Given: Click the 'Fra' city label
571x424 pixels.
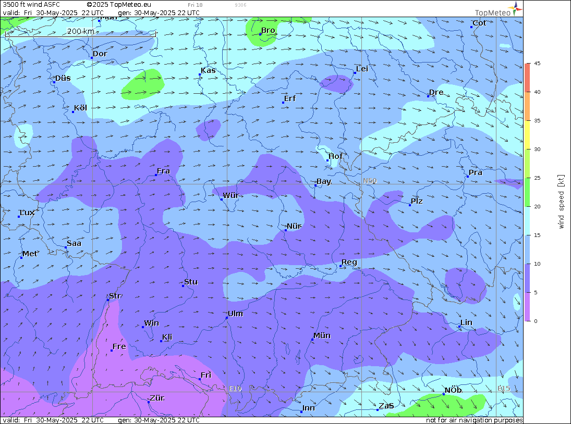Looking at the screenshot, I should pyautogui.click(x=164, y=171).
